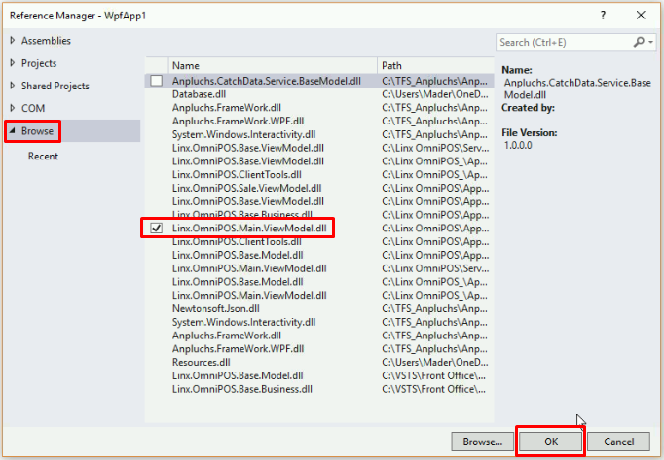Dismiss dialog with Cancel button

click(618, 442)
